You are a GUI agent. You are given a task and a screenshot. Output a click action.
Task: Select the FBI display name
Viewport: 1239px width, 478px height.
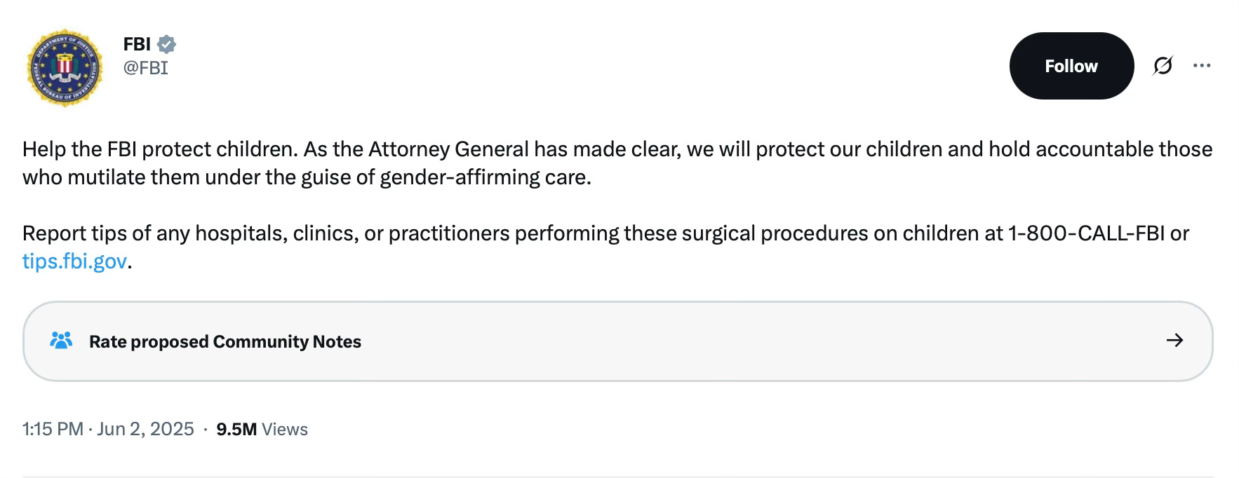[x=137, y=44]
